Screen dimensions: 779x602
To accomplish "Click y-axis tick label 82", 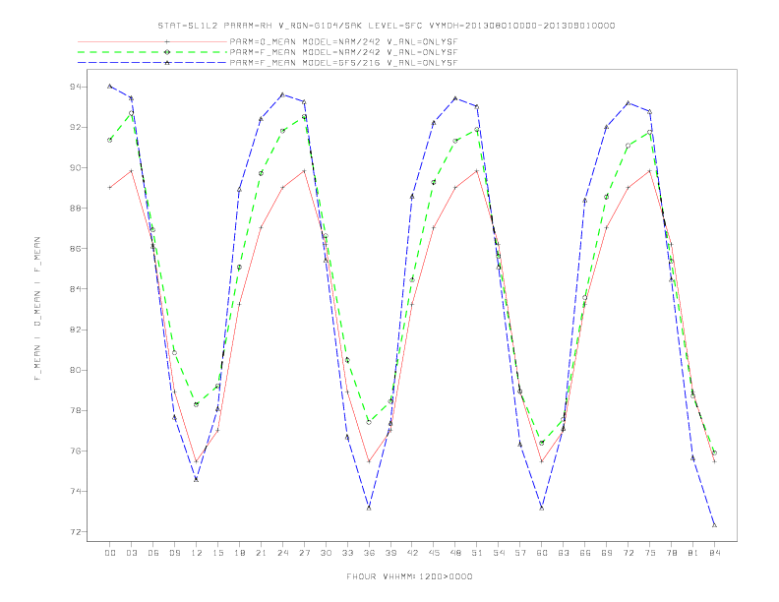I will click(x=76, y=330).
